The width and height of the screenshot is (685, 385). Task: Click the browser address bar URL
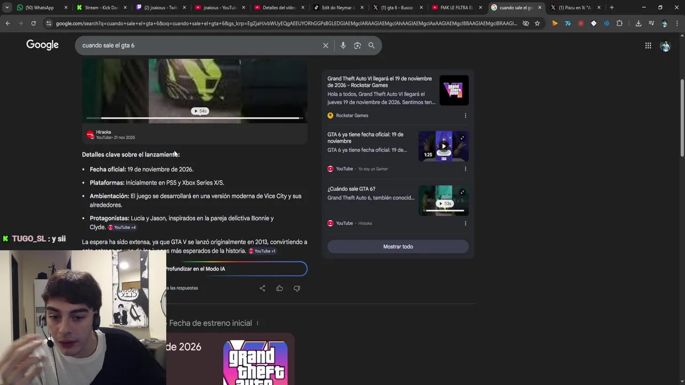tap(286, 24)
